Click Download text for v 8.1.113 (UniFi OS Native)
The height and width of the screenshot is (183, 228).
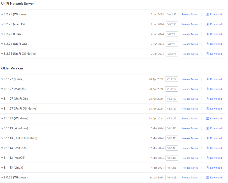[x=216, y=138]
